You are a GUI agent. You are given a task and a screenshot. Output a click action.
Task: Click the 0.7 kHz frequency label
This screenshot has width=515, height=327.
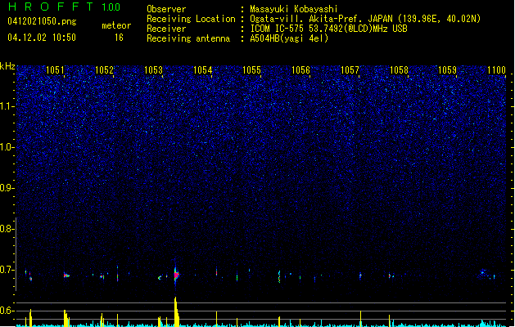[x=7, y=270]
